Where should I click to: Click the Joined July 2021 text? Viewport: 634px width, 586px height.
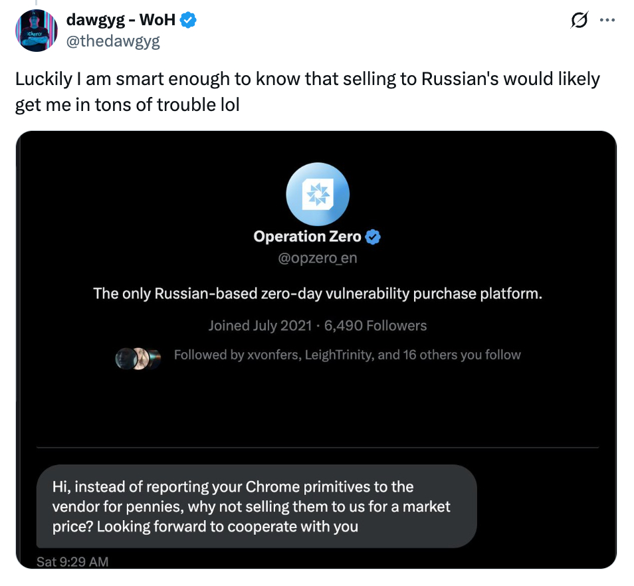point(259,326)
